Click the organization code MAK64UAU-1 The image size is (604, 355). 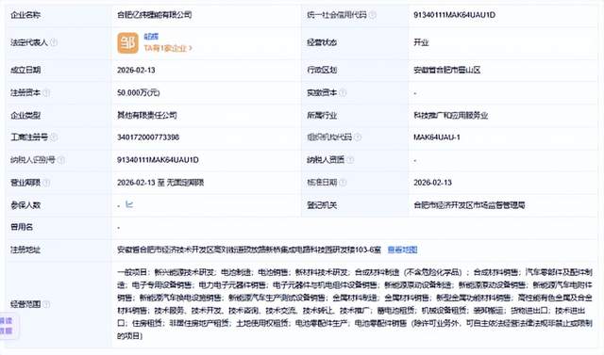point(437,137)
